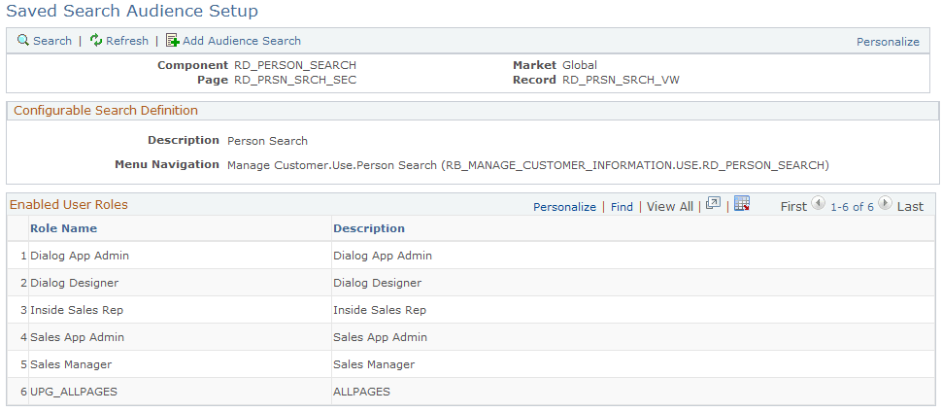
Task: Click Global market value
Action: pos(580,65)
